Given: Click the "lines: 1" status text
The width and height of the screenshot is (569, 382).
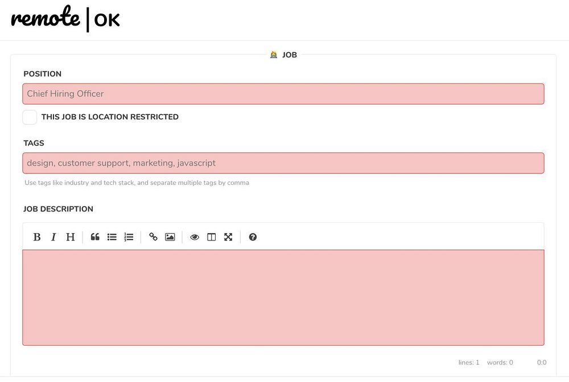Looking at the screenshot, I should (469, 363).
